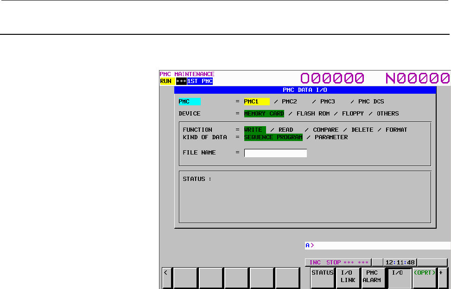Choose PMC3 as target PMC
Image resolution: width=451 pixels, height=289 pixels.
point(327,102)
